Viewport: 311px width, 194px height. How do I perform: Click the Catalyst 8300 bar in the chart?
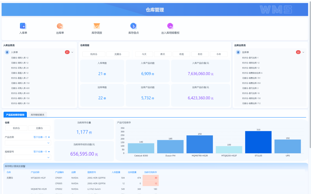click(x=141, y=148)
